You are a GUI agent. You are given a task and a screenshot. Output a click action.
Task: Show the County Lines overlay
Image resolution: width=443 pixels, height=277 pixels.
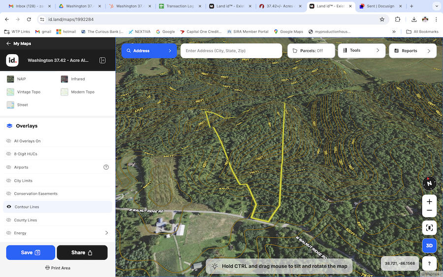[9, 220]
